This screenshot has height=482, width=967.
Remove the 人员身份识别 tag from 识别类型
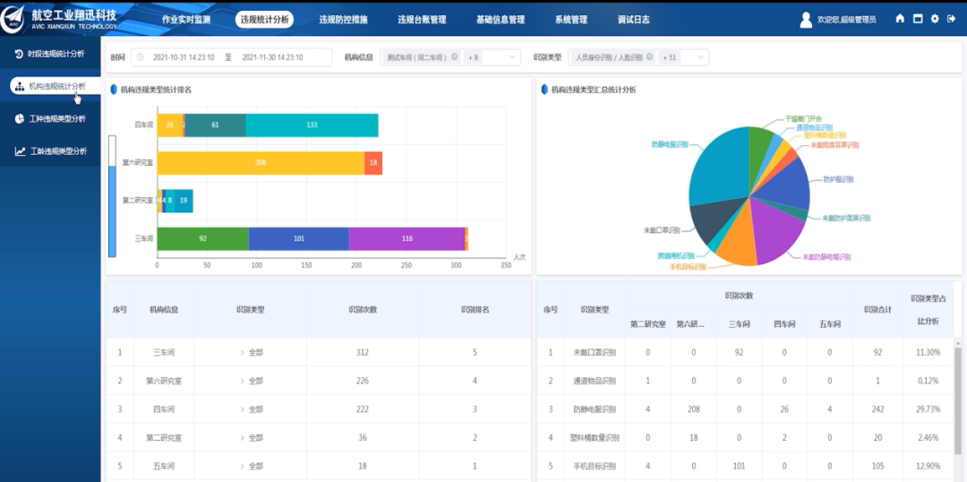click(650, 57)
